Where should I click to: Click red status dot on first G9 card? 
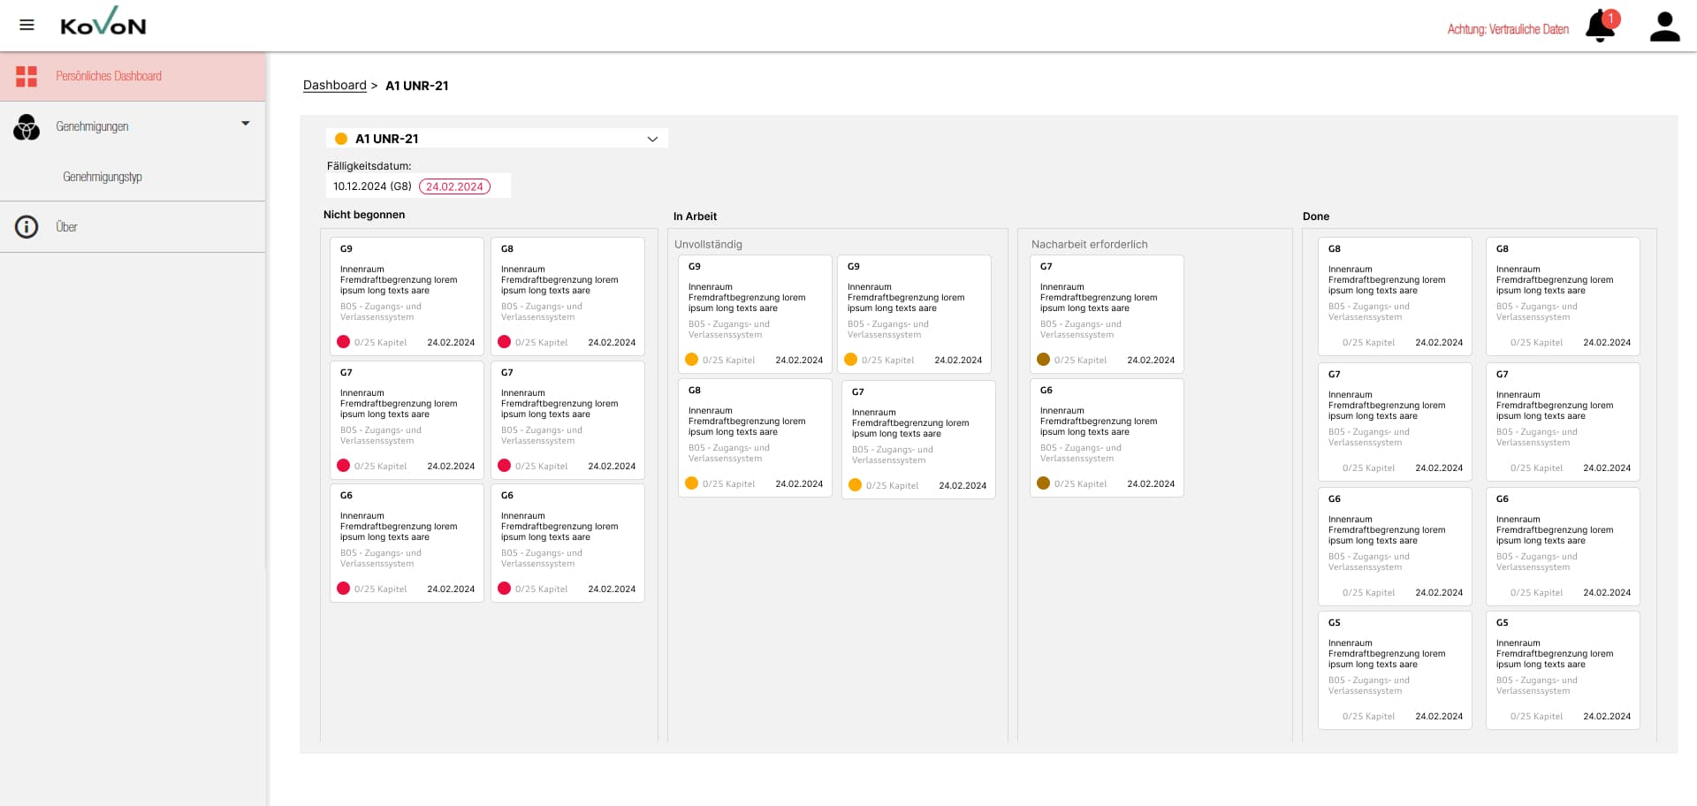coord(344,342)
